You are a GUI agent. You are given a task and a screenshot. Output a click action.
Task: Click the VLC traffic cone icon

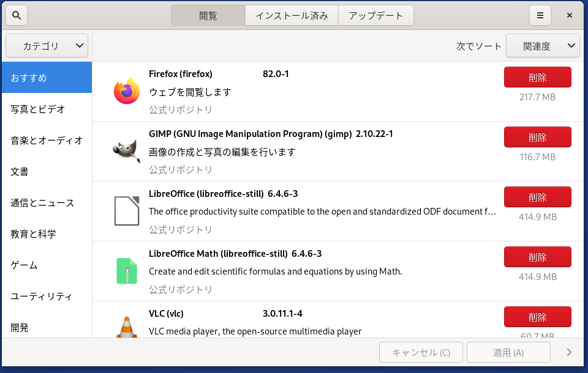click(x=127, y=327)
